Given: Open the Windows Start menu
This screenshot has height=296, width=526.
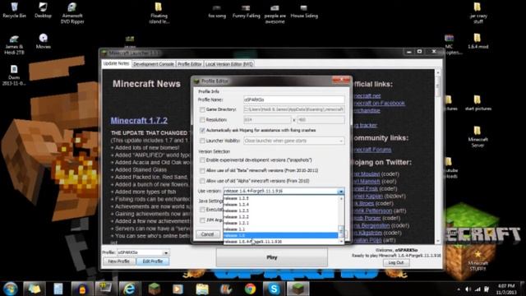Looking at the screenshot, I should [x=11, y=289].
